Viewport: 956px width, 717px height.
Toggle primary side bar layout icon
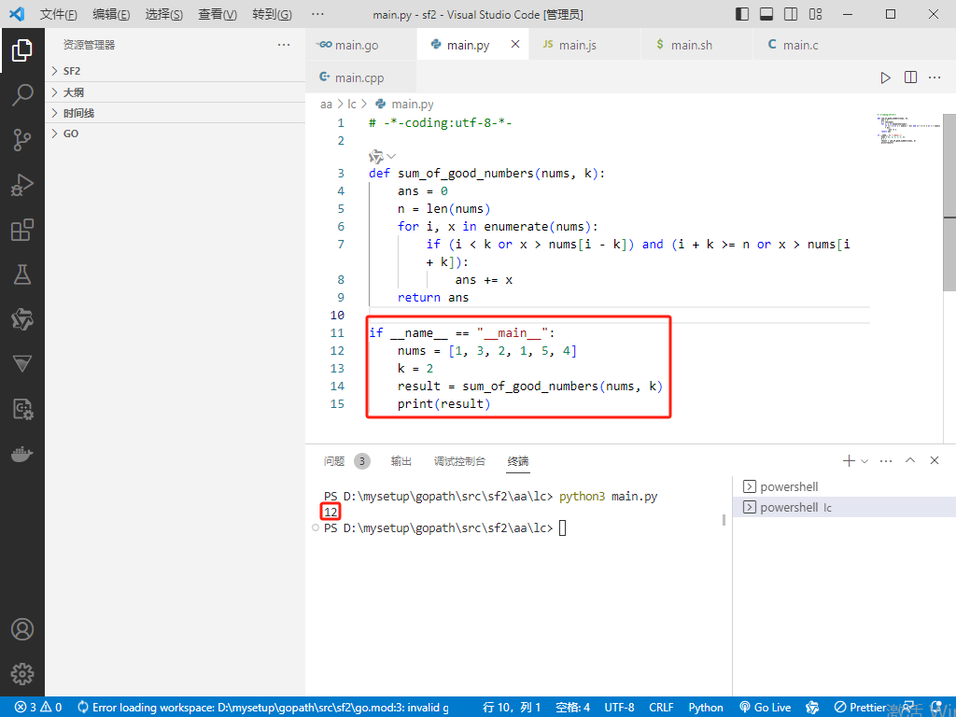click(x=742, y=14)
